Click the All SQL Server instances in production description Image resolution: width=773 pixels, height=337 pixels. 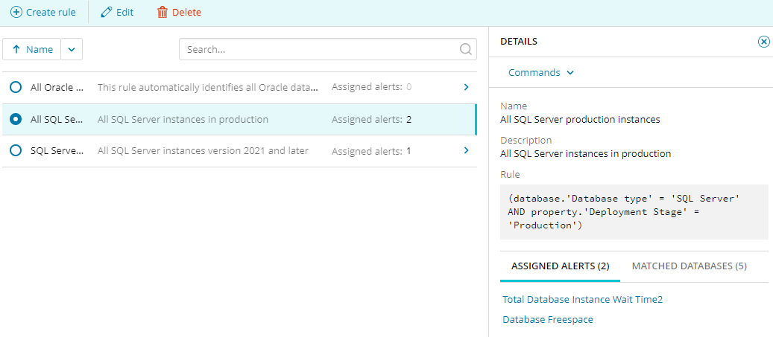tap(183, 120)
